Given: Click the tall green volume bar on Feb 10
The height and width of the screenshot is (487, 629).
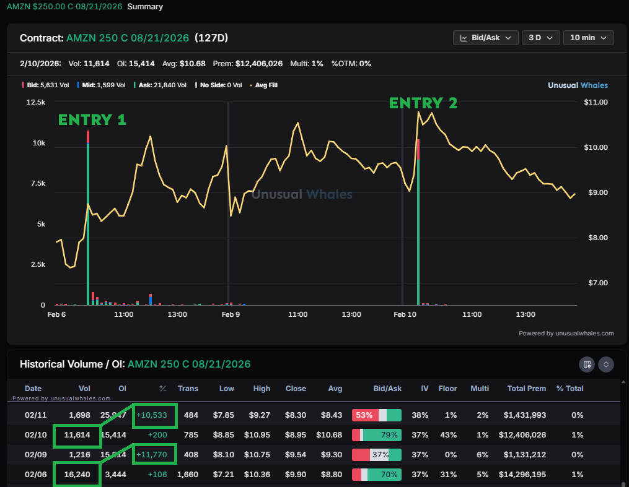Looking at the screenshot, I should click(x=418, y=232).
